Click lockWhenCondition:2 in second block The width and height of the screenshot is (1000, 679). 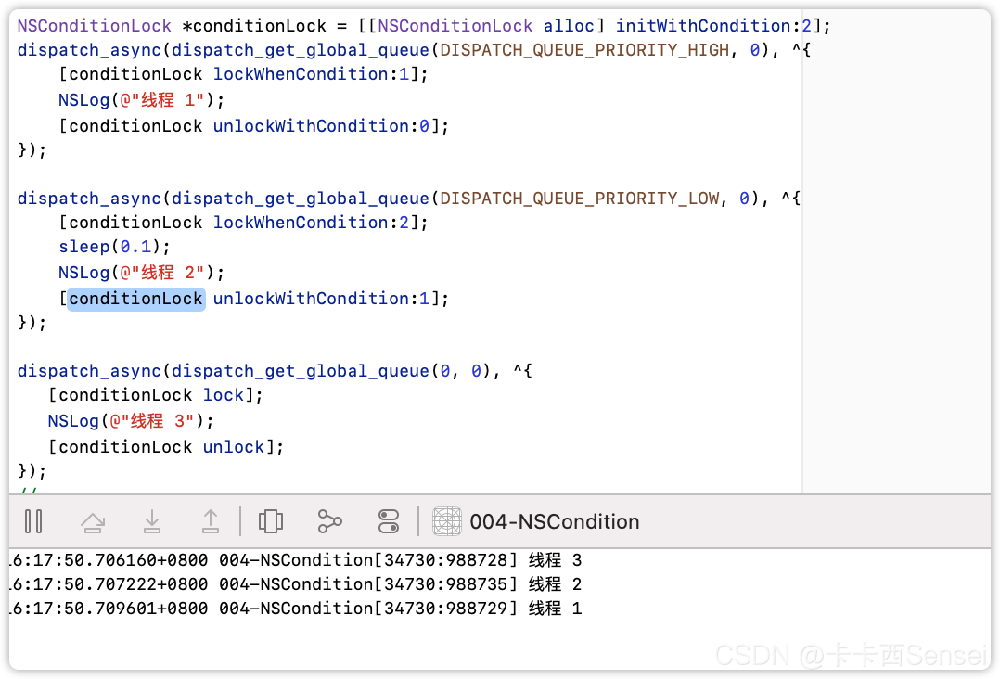(x=312, y=223)
